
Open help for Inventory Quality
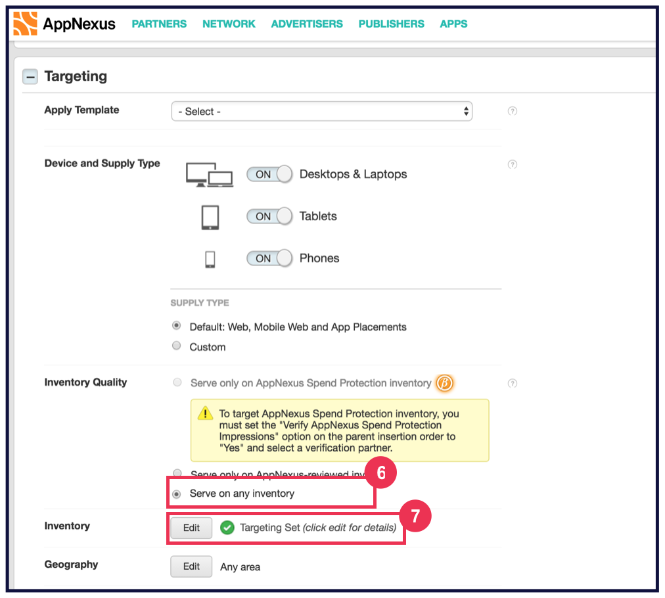[x=513, y=383]
